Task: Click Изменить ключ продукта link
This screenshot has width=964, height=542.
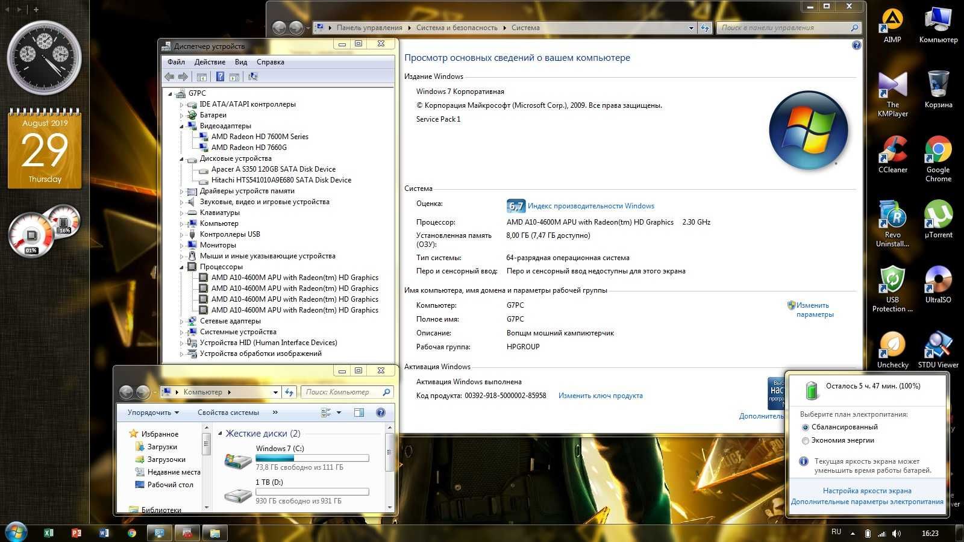Action: 600,396
